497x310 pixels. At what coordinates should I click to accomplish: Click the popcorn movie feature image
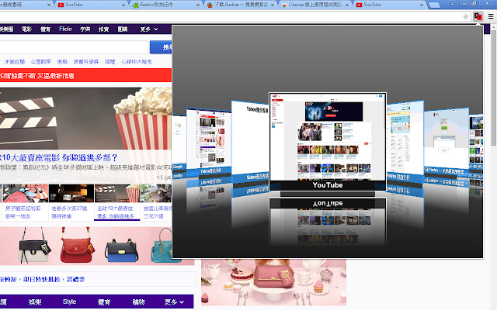tap(85, 119)
